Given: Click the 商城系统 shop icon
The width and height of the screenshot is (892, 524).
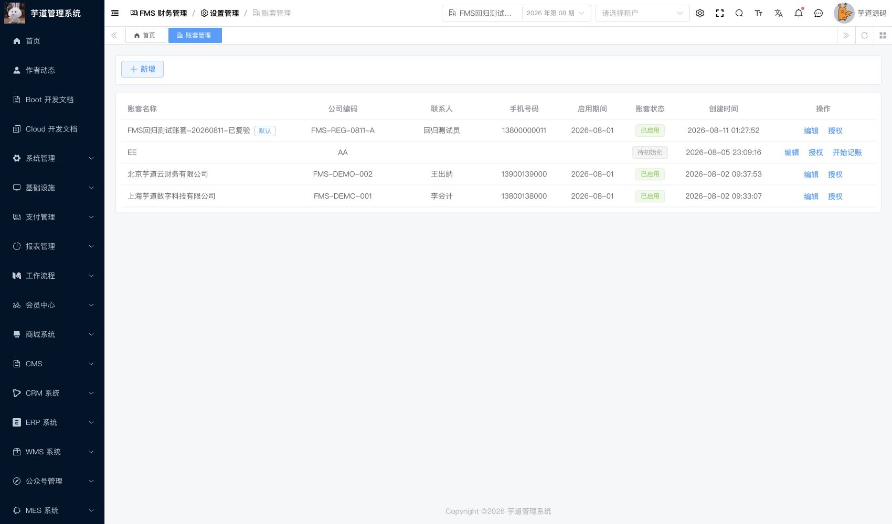Looking at the screenshot, I should 17,334.
